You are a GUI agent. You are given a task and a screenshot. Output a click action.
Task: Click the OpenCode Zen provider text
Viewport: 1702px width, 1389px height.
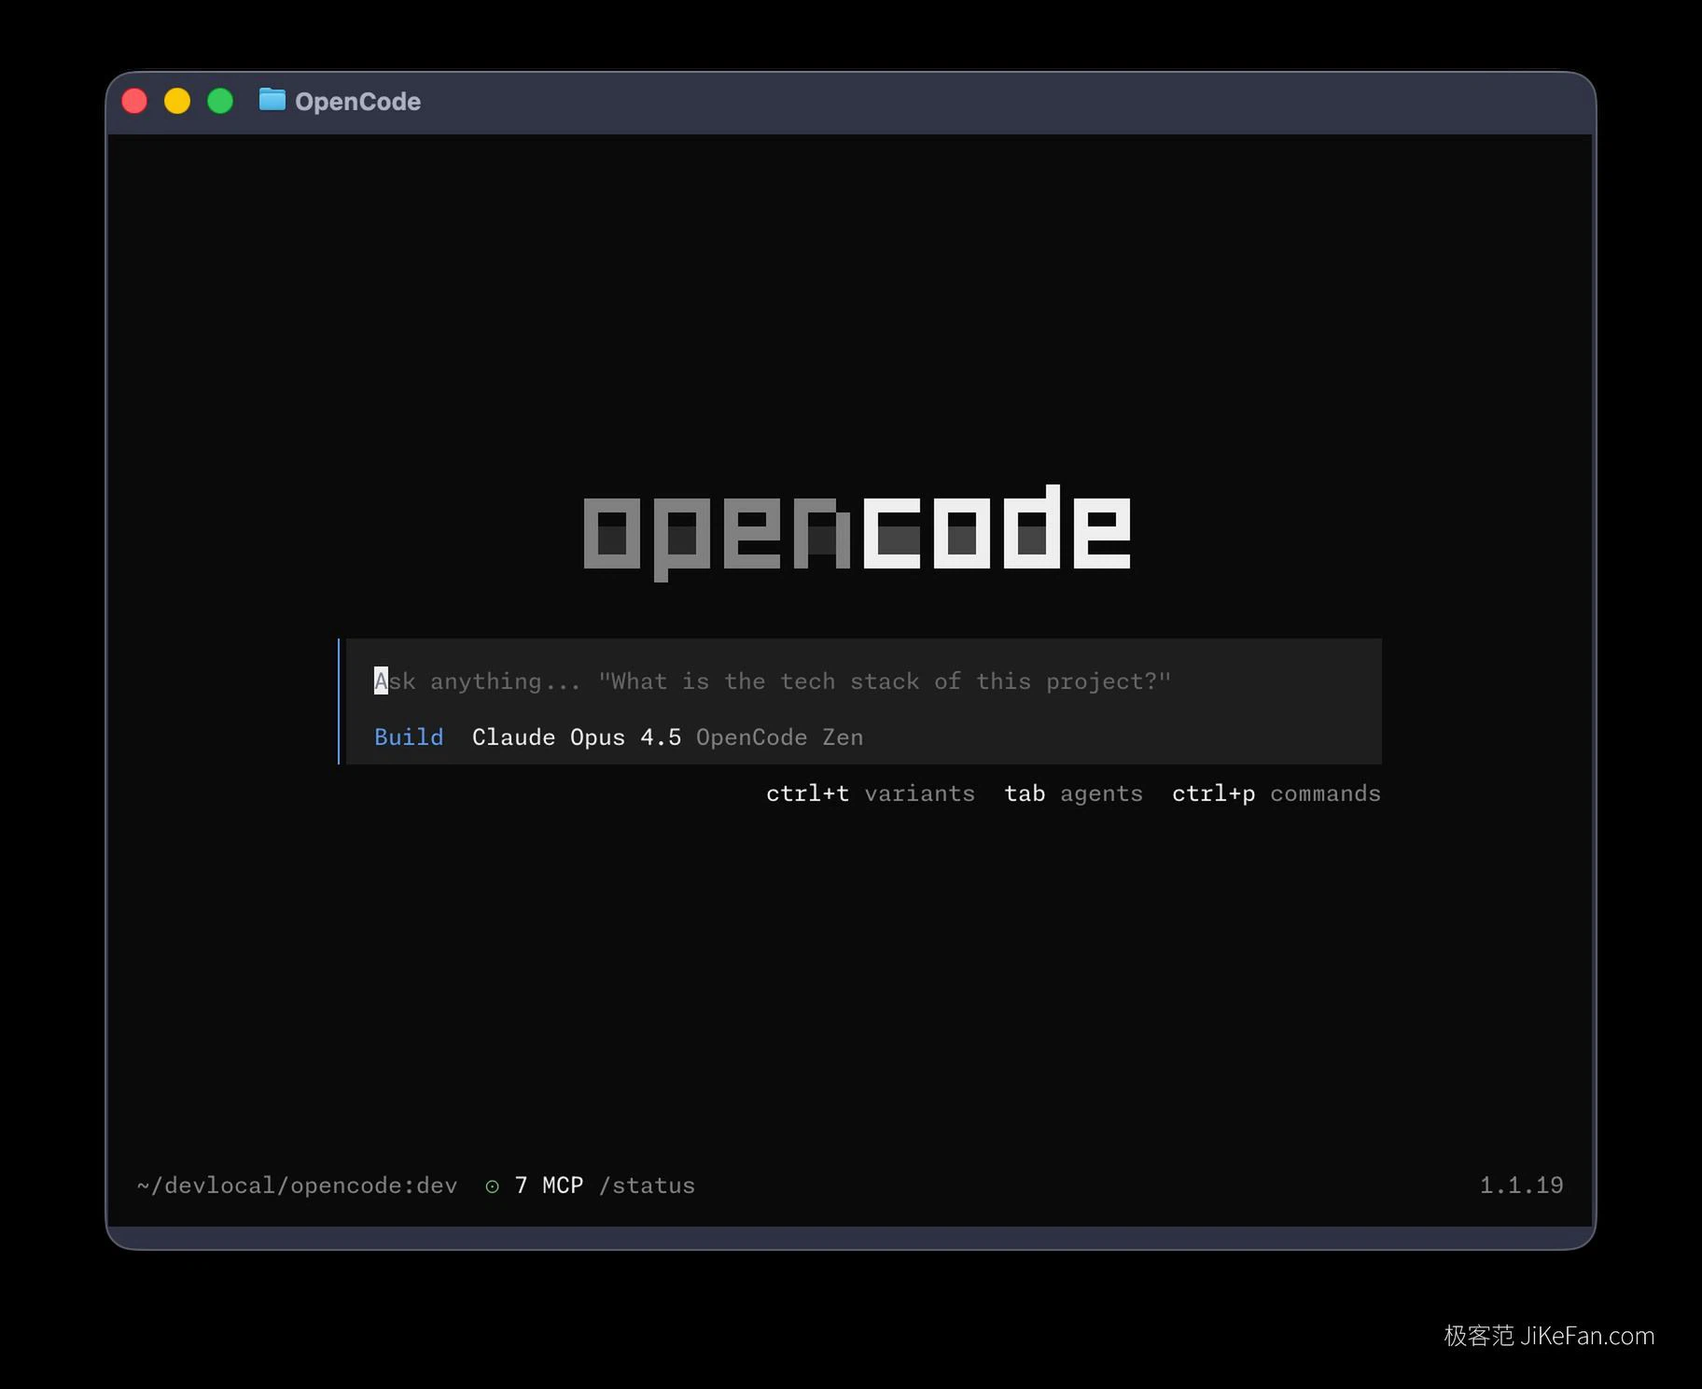click(x=779, y=737)
